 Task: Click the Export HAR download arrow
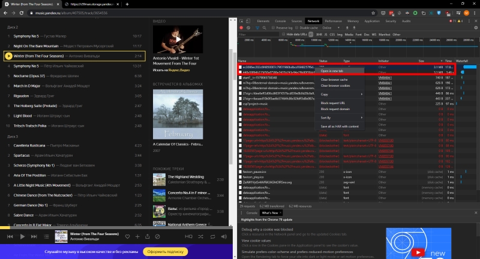pos(354,28)
